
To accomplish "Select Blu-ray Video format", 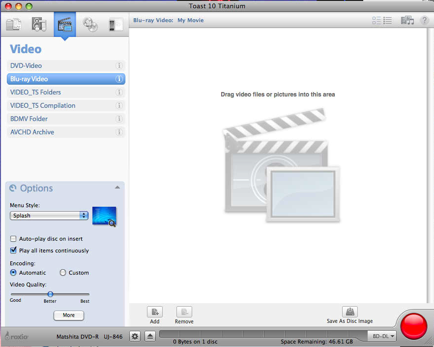I will pos(66,79).
